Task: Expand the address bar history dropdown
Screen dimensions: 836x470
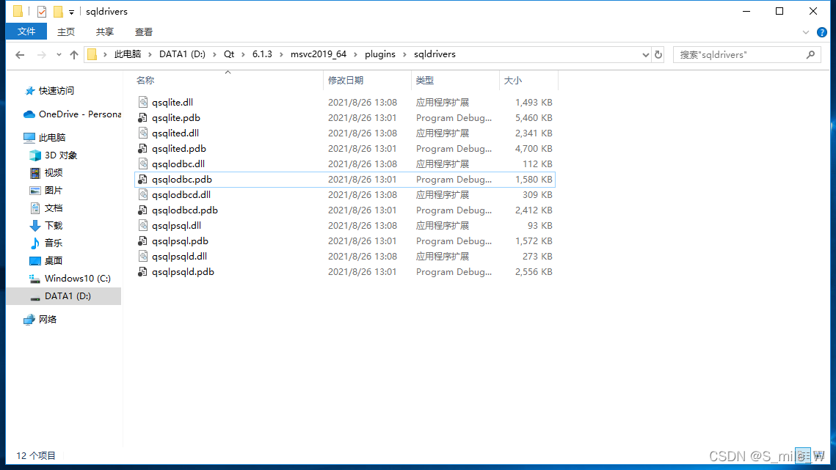Action: click(646, 54)
